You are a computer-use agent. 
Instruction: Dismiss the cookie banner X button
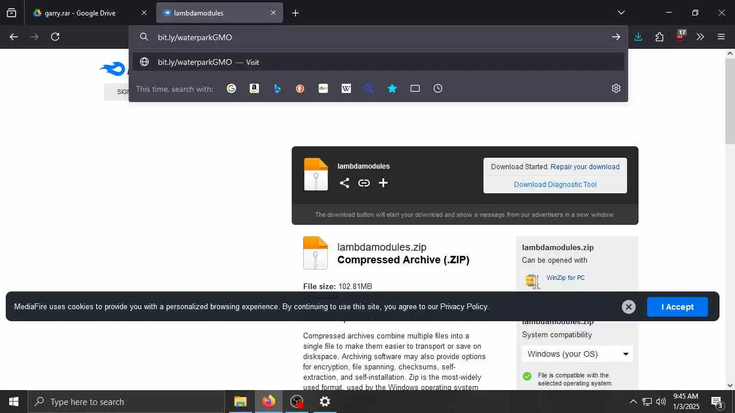(629, 307)
